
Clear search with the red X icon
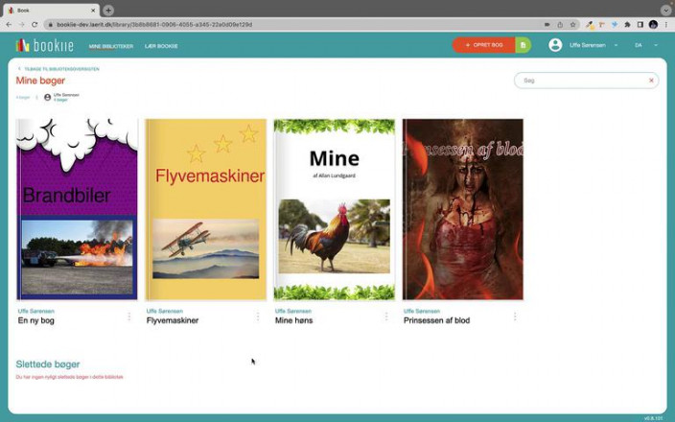651,81
